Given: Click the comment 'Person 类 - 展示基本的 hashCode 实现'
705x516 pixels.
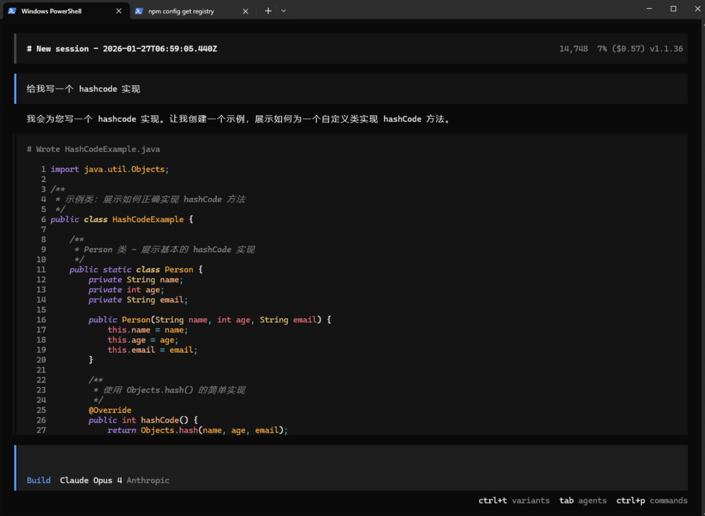Looking at the screenshot, I should pos(169,249).
